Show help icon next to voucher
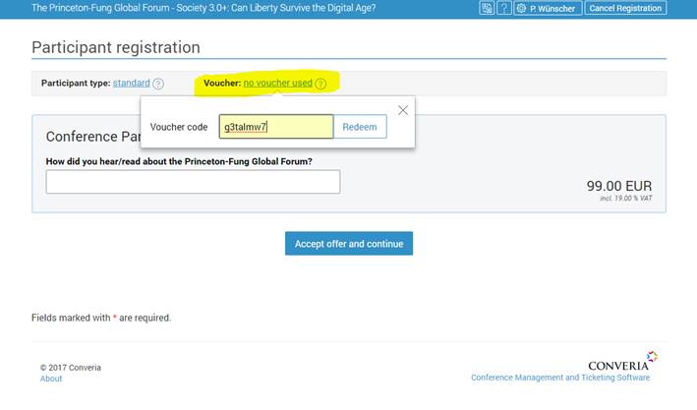The image size is (697, 410). [320, 84]
